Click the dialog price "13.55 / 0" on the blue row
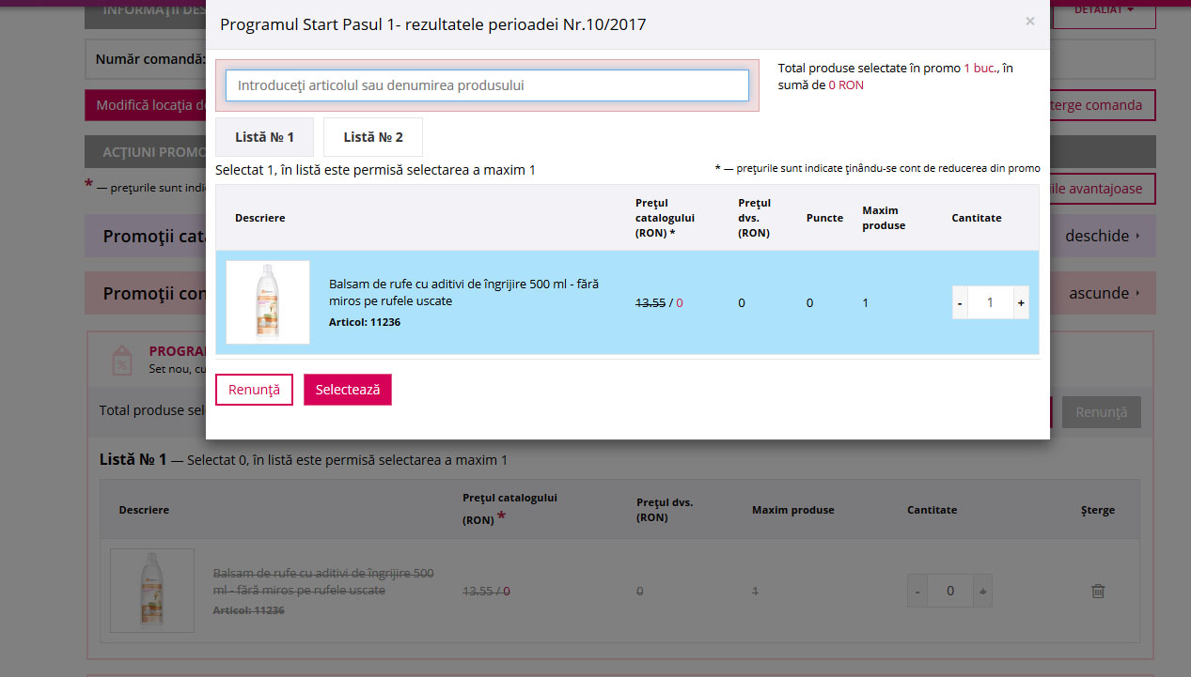The height and width of the screenshot is (677, 1191). [x=659, y=302]
